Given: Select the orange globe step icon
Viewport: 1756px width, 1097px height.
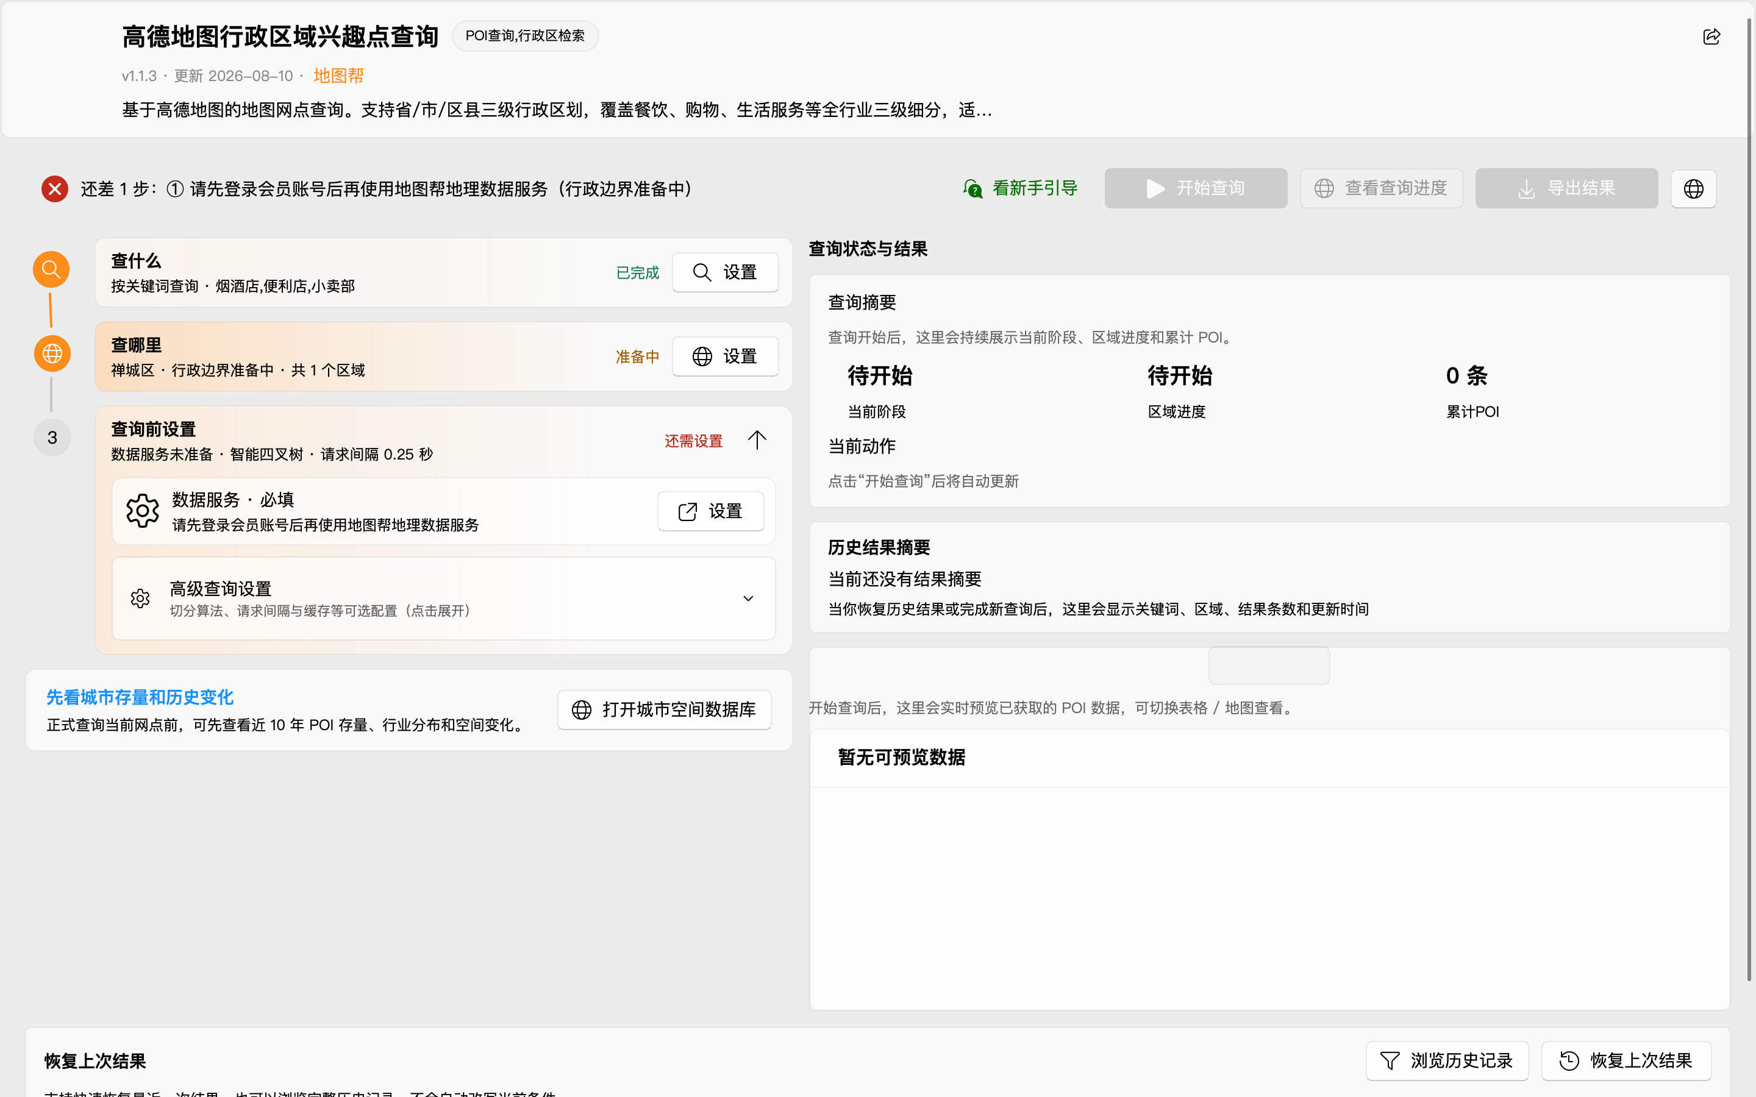Looking at the screenshot, I should coord(52,353).
